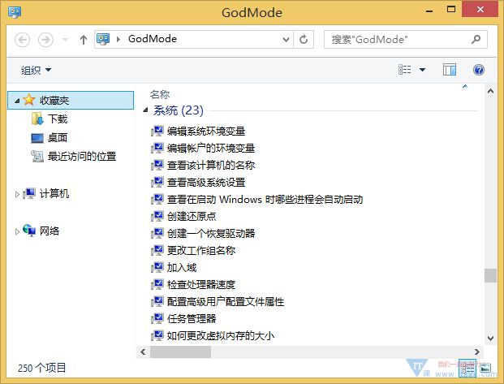The height and width of the screenshot is (384, 504).
Task: Open the help icon
Action: tap(479, 70)
